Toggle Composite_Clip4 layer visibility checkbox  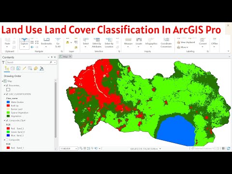[x=7, y=120]
